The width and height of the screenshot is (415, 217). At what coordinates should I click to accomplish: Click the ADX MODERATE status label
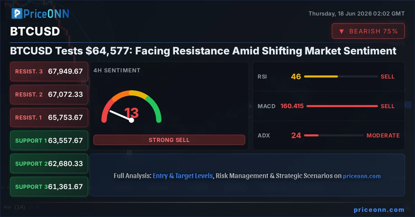[x=383, y=135]
